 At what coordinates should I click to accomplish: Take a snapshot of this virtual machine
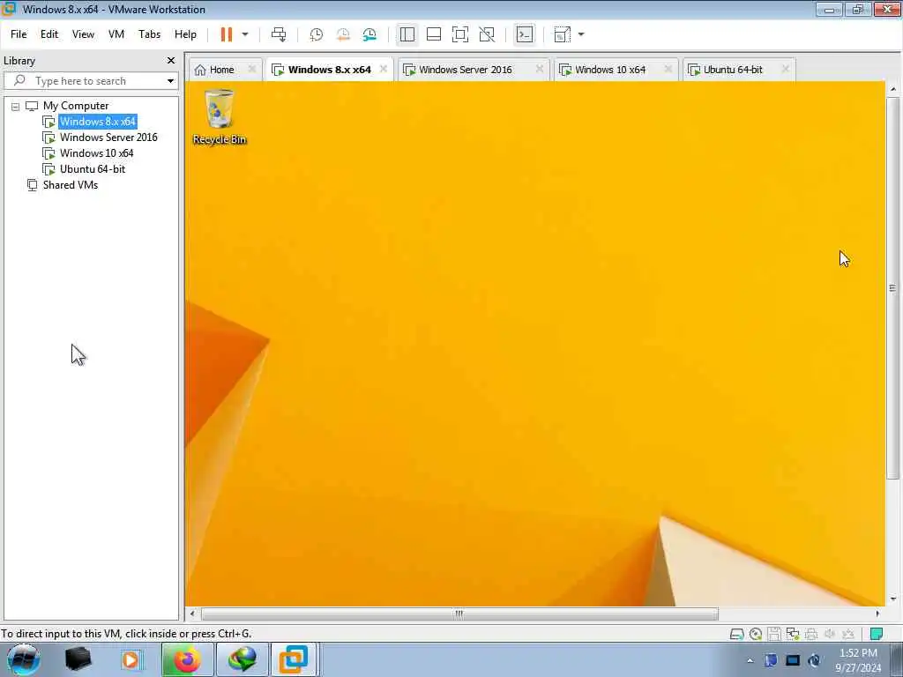click(x=317, y=34)
